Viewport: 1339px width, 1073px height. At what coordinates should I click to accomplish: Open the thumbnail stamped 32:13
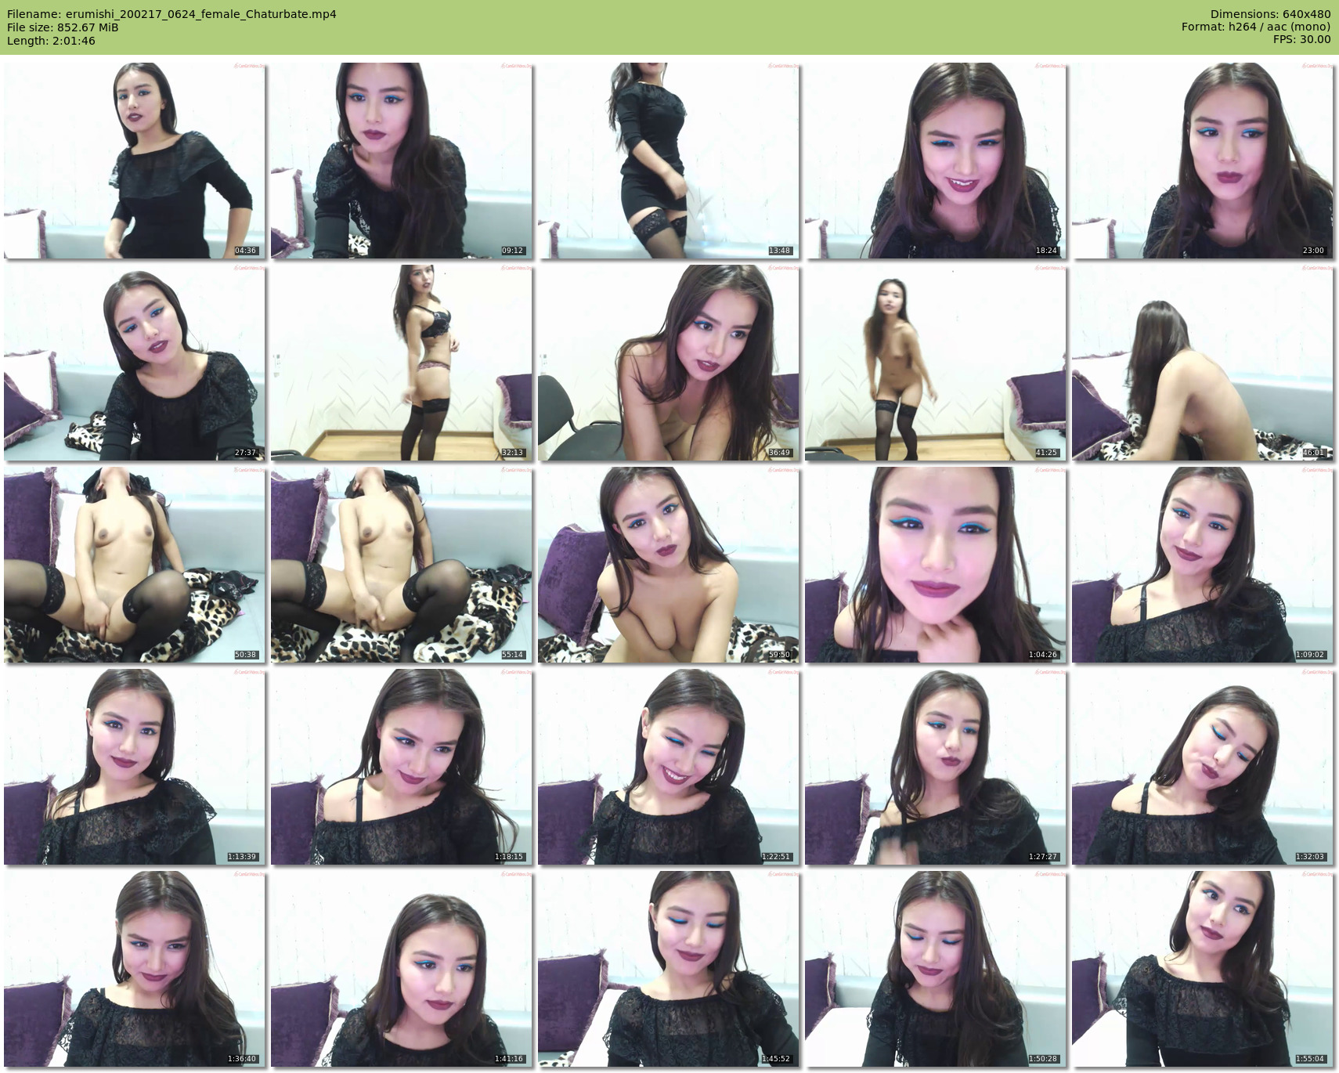coord(402,363)
